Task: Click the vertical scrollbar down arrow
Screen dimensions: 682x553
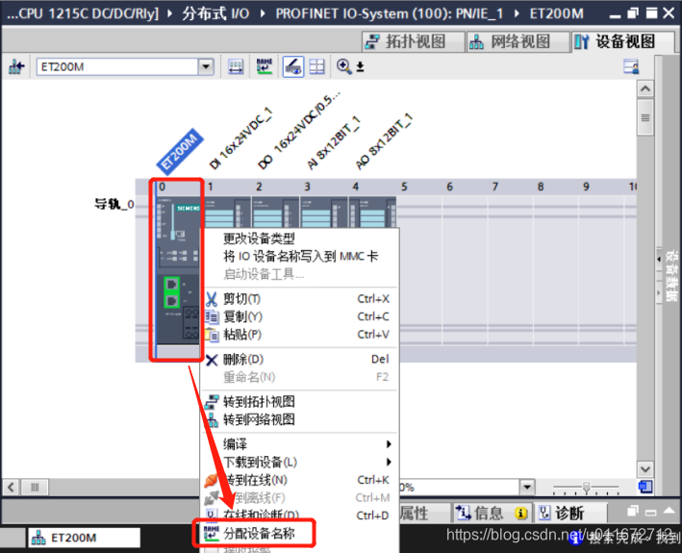Action: 645,469
